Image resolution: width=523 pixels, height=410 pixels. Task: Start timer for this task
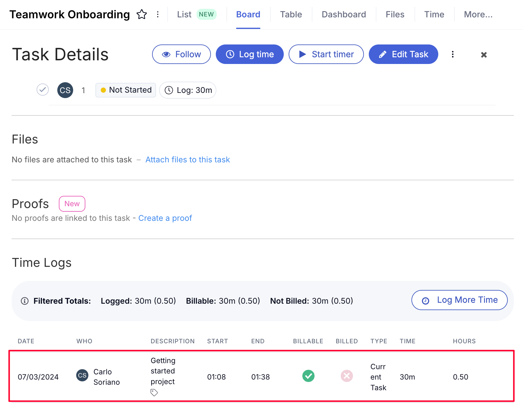click(326, 54)
